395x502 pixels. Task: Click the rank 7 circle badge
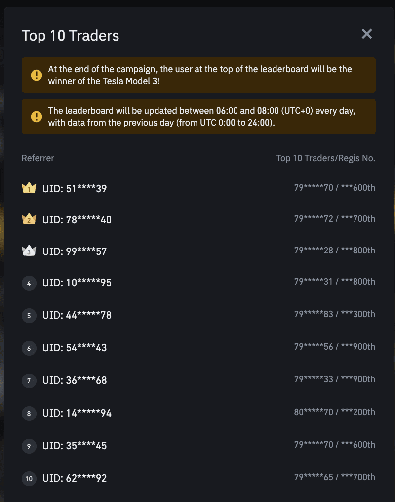[x=29, y=381]
